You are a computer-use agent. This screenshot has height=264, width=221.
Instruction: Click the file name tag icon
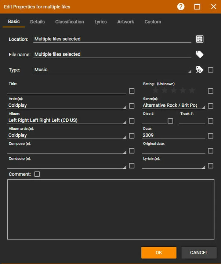tap(199, 54)
